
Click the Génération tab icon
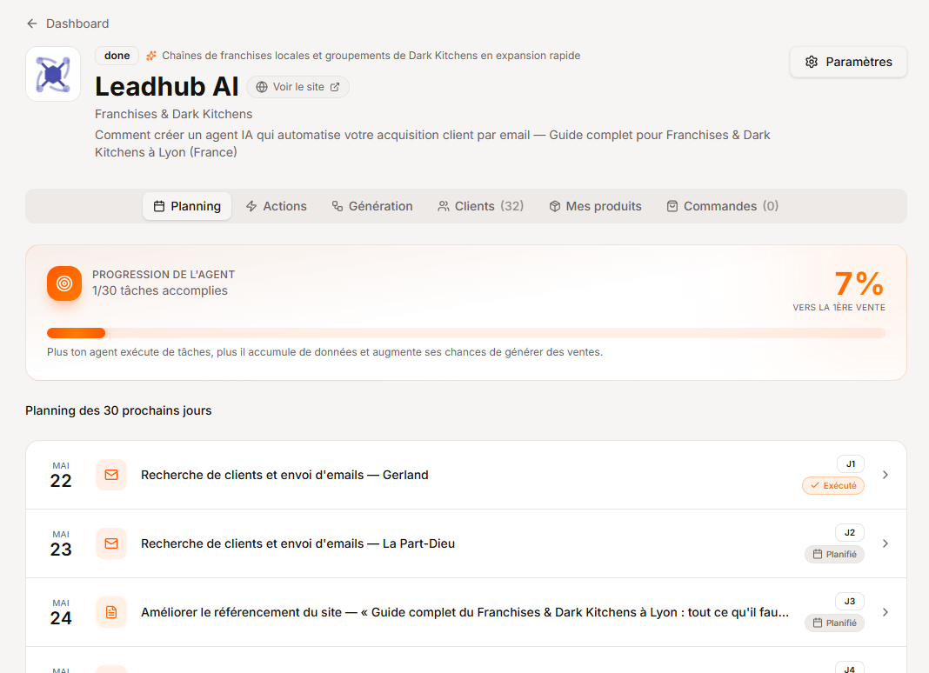338,206
